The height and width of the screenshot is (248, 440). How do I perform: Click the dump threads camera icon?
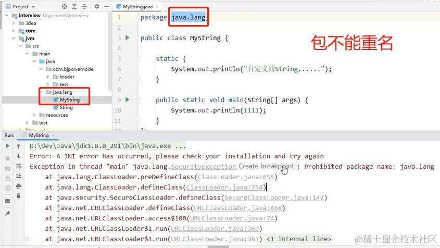[x=8, y=168]
